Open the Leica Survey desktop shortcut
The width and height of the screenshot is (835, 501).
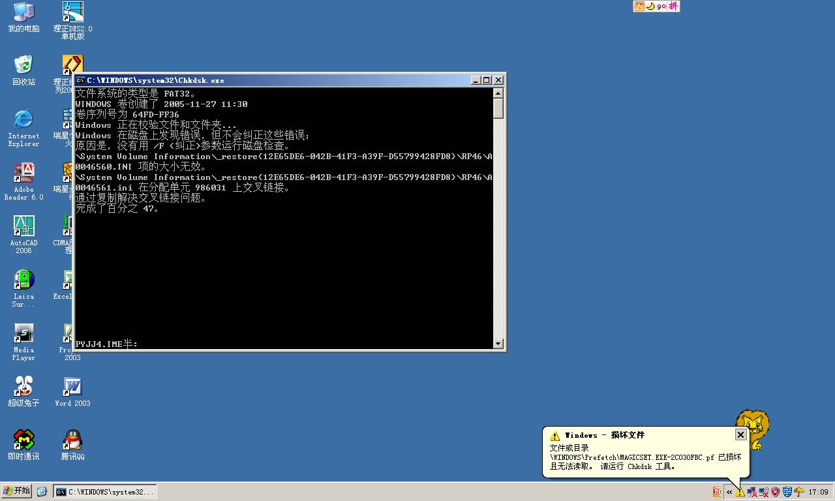(x=23, y=288)
